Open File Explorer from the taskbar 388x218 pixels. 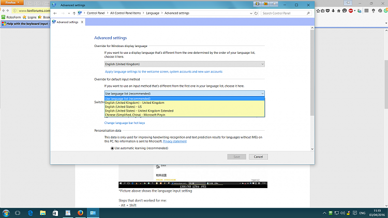[x=42, y=213]
